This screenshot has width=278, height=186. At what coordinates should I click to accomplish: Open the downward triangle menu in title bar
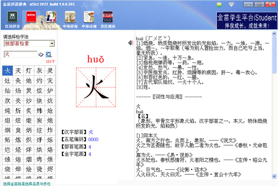pos(231,5)
